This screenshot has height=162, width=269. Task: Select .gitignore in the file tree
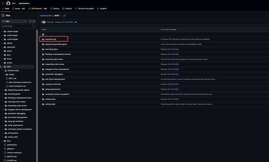coord(11,149)
